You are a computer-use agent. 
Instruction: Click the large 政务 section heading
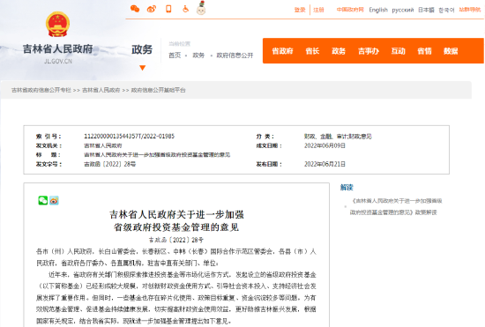[x=142, y=49]
